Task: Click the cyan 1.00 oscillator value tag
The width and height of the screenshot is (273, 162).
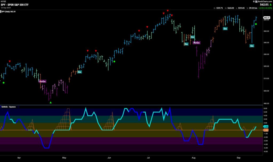Action: click(x=266, y=127)
